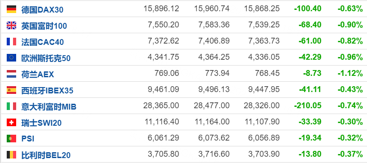Click the French flag icon
The image size is (367, 163).
(12, 41)
